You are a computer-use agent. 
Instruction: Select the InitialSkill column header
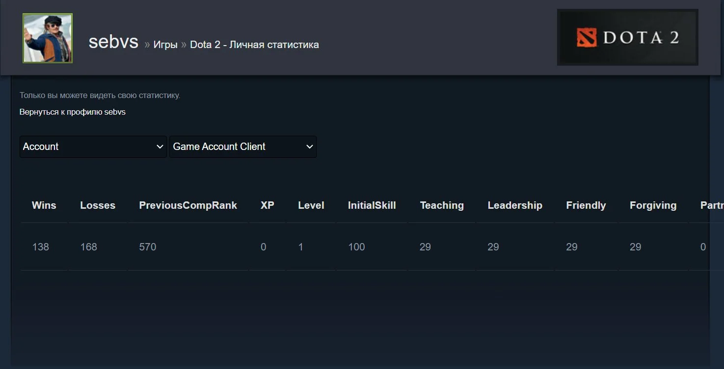[372, 205]
